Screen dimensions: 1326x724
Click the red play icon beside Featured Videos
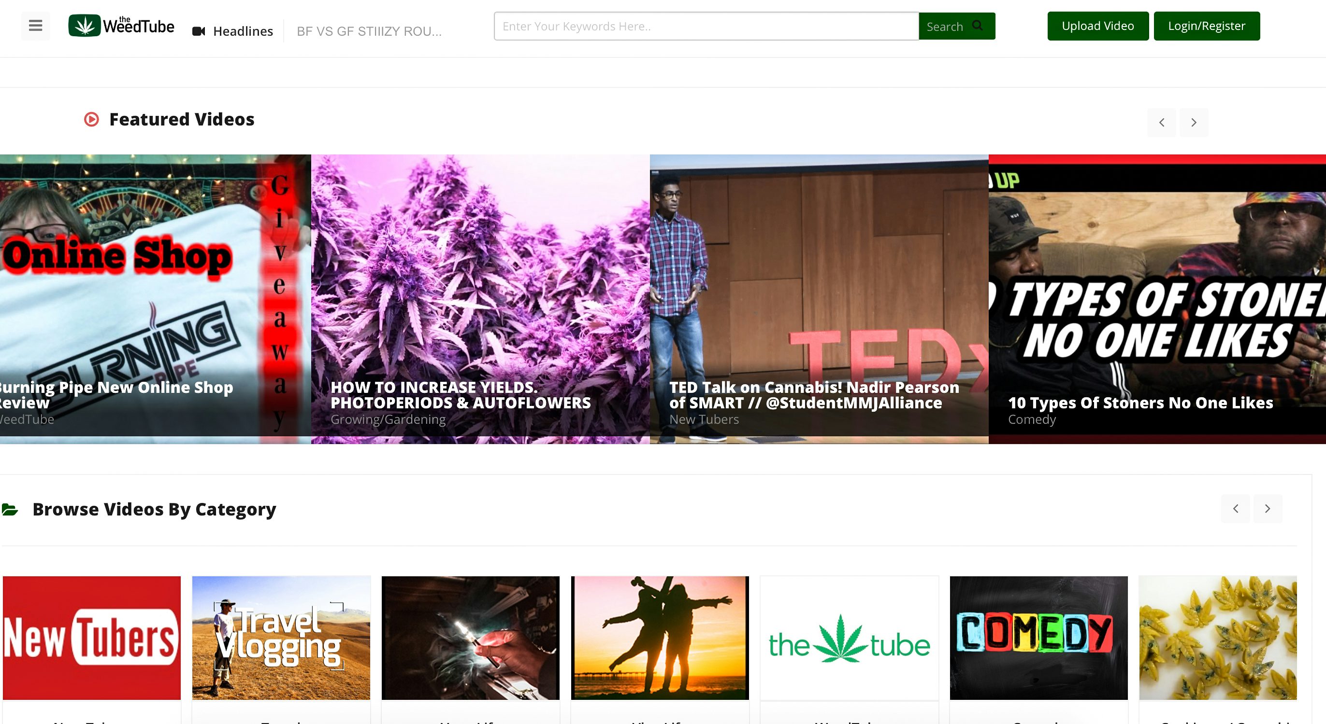tap(91, 119)
